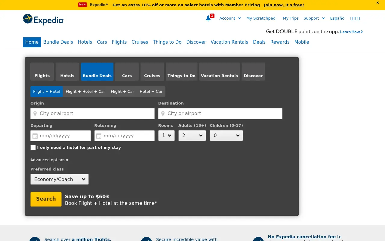
Task: Select the Discover search tab
Action: tap(253, 72)
